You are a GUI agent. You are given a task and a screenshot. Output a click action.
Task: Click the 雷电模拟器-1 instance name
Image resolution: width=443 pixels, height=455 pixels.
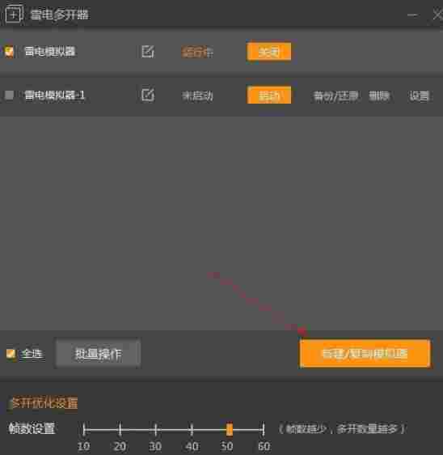54,95
